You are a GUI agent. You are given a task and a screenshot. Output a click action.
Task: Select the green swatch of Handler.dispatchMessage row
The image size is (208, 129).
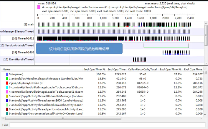coord(7,79)
